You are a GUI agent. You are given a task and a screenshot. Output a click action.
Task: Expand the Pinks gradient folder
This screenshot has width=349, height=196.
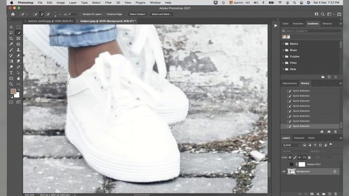[283, 63]
